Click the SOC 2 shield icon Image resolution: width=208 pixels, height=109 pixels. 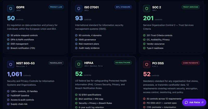click(147, 9)
